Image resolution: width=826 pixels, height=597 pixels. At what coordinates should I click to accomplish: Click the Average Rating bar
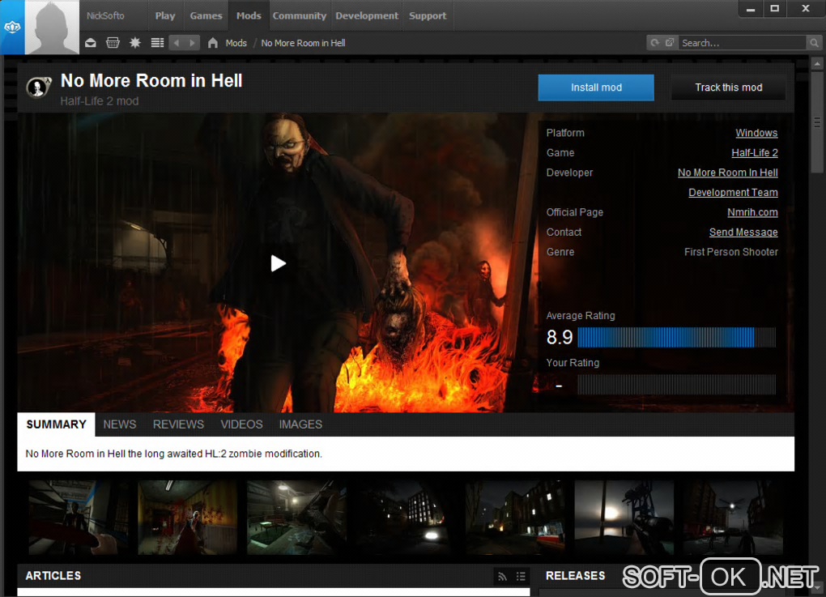pyautogui.click(x=676, y=337)
